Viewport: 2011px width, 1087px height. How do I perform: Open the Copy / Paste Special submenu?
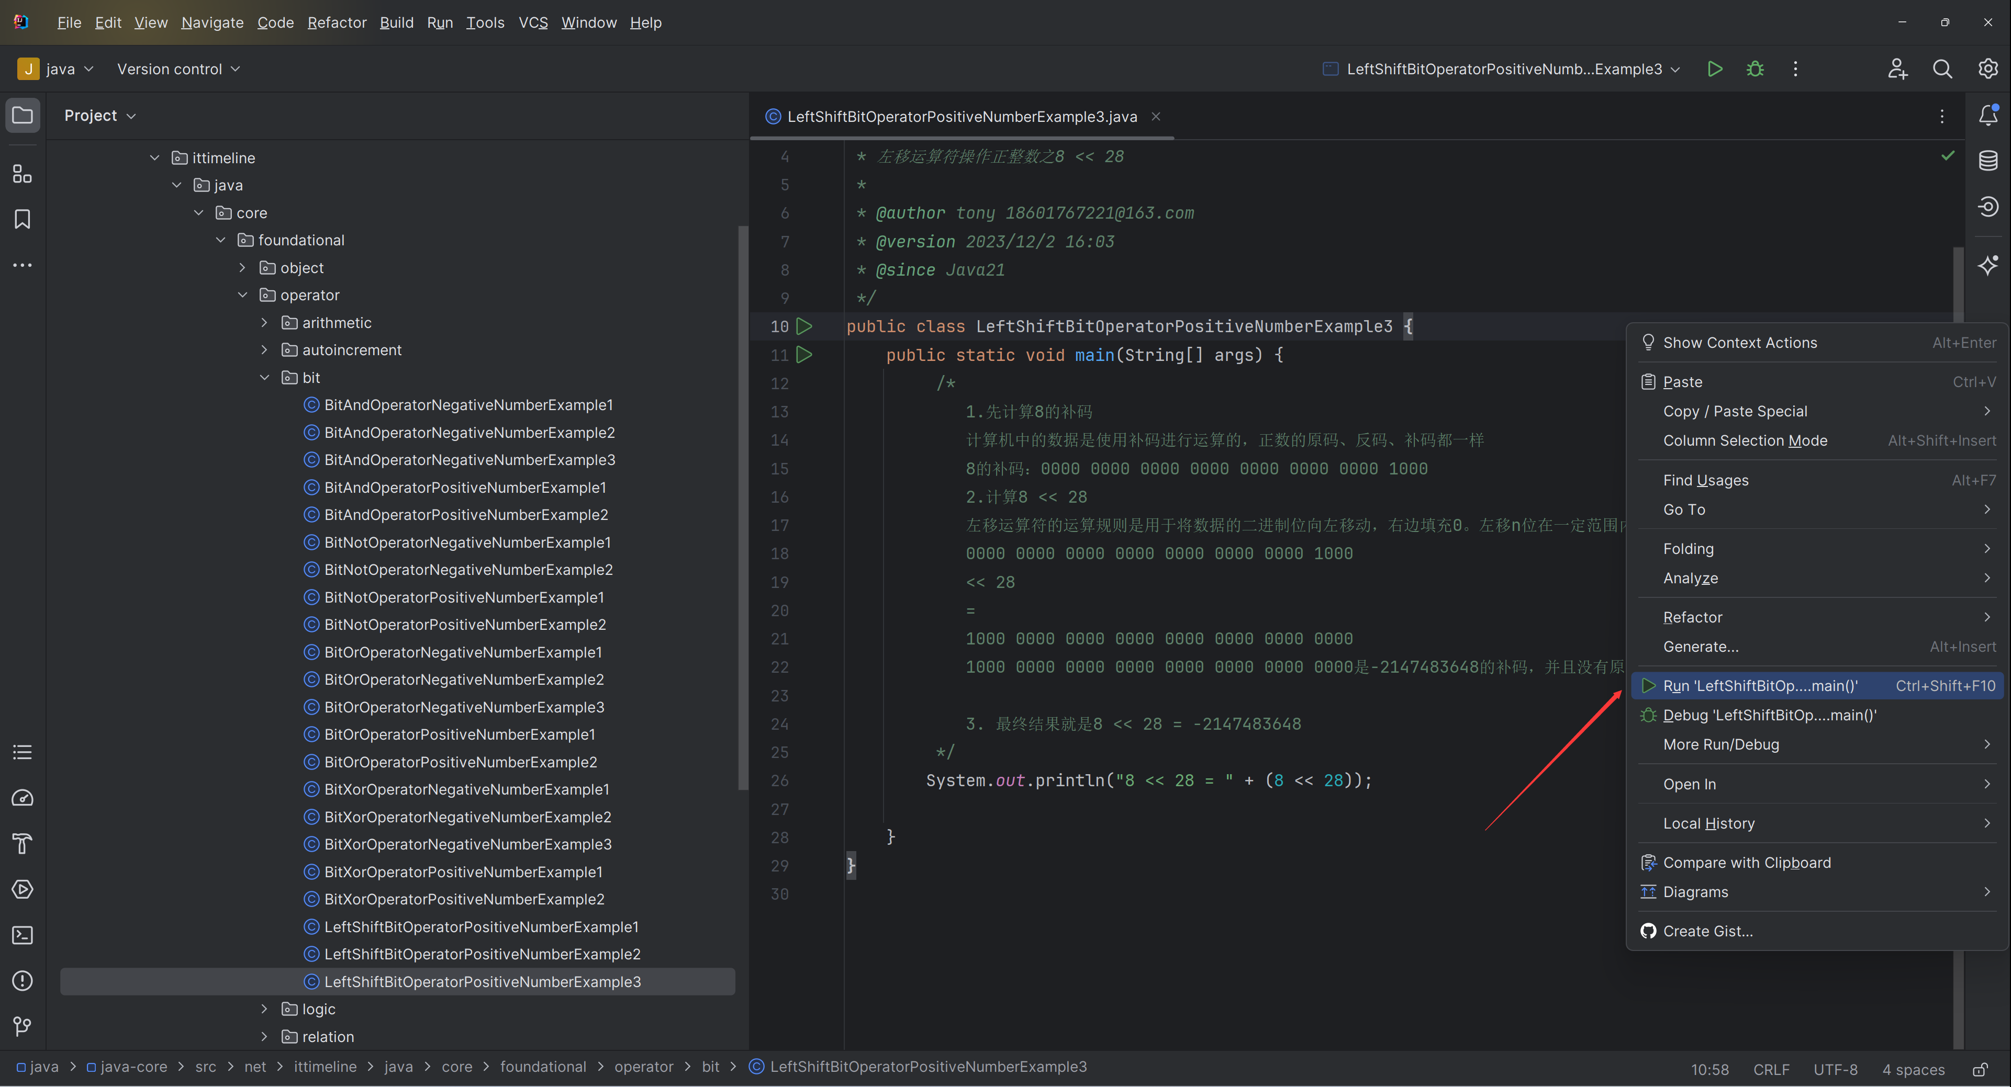click(1817, 411)
